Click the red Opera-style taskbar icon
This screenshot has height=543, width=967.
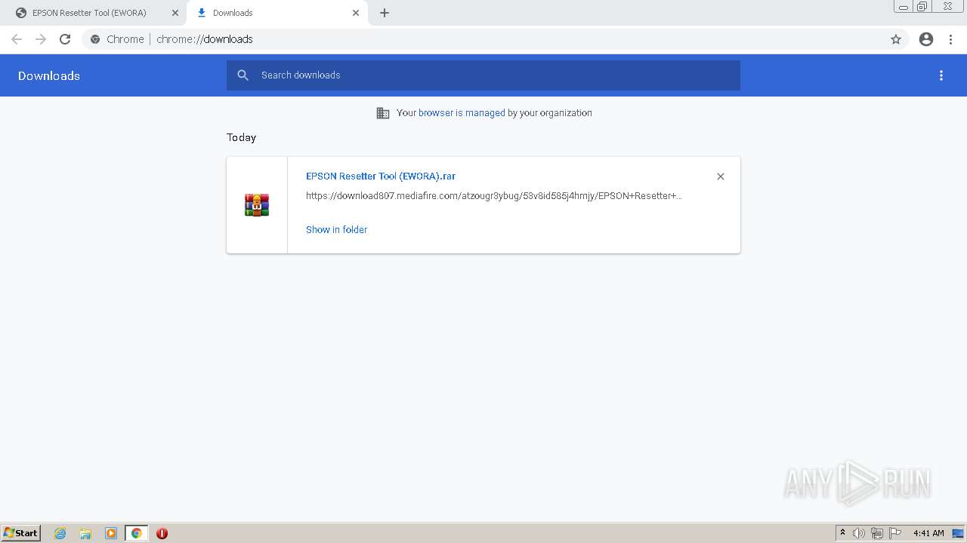[162, 533]
